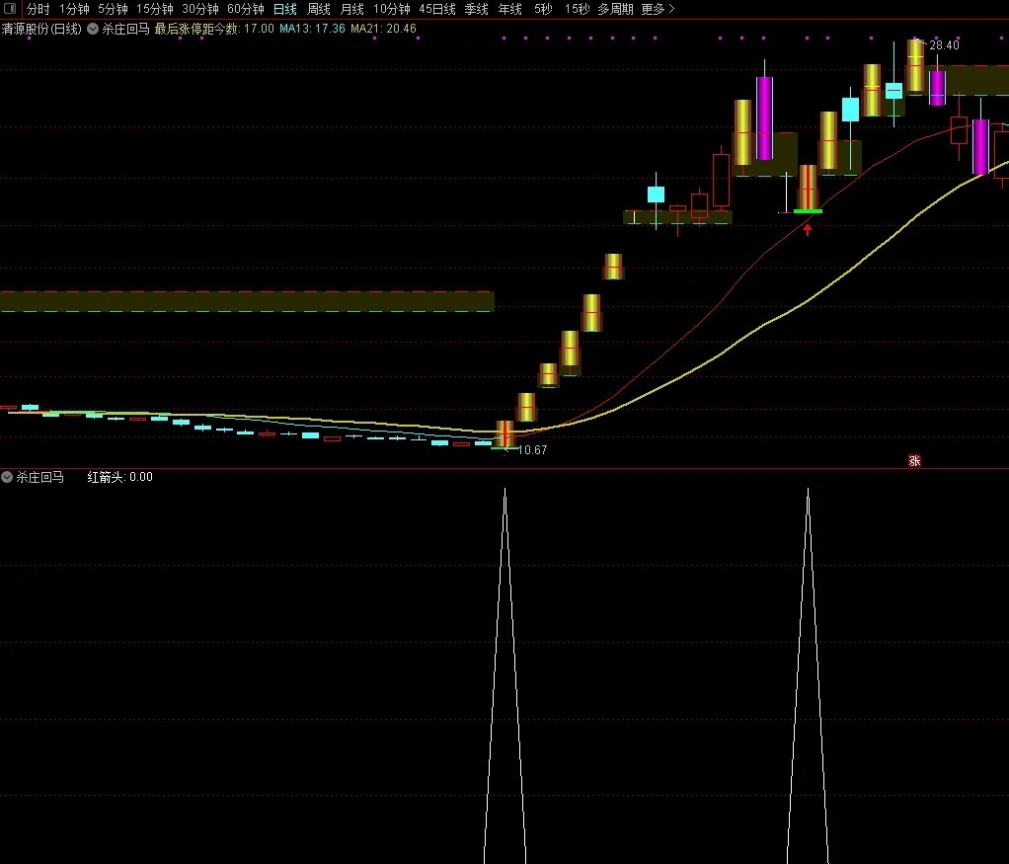Image resolution: width=1009 pixels, height=864 pixels.
Task: Open sub-chart 杀庄回马 indicator dropdown arrow
Action: pyautogui.click(x=7, y=477)
